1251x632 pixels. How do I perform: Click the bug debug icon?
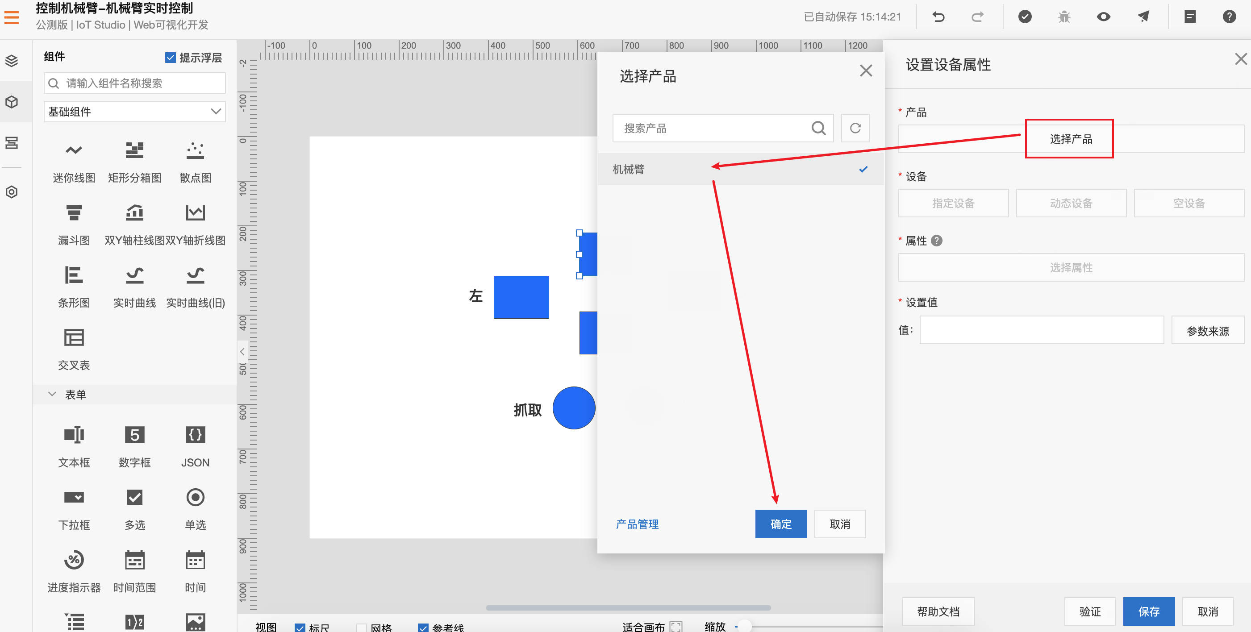1064,17
